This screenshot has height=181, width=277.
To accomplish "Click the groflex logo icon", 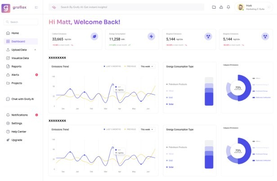I will coord(6,8).
